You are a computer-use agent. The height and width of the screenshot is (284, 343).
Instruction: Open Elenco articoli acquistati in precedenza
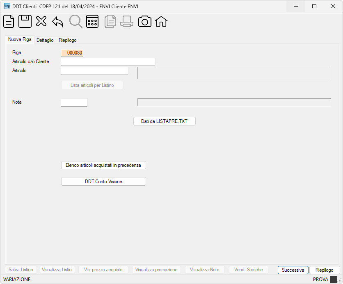click(103, 165)
